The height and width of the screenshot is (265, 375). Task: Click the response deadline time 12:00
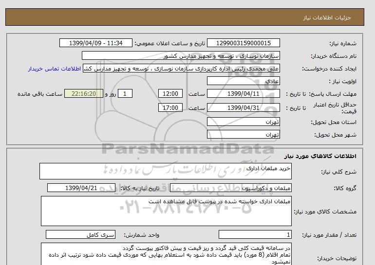170,93
